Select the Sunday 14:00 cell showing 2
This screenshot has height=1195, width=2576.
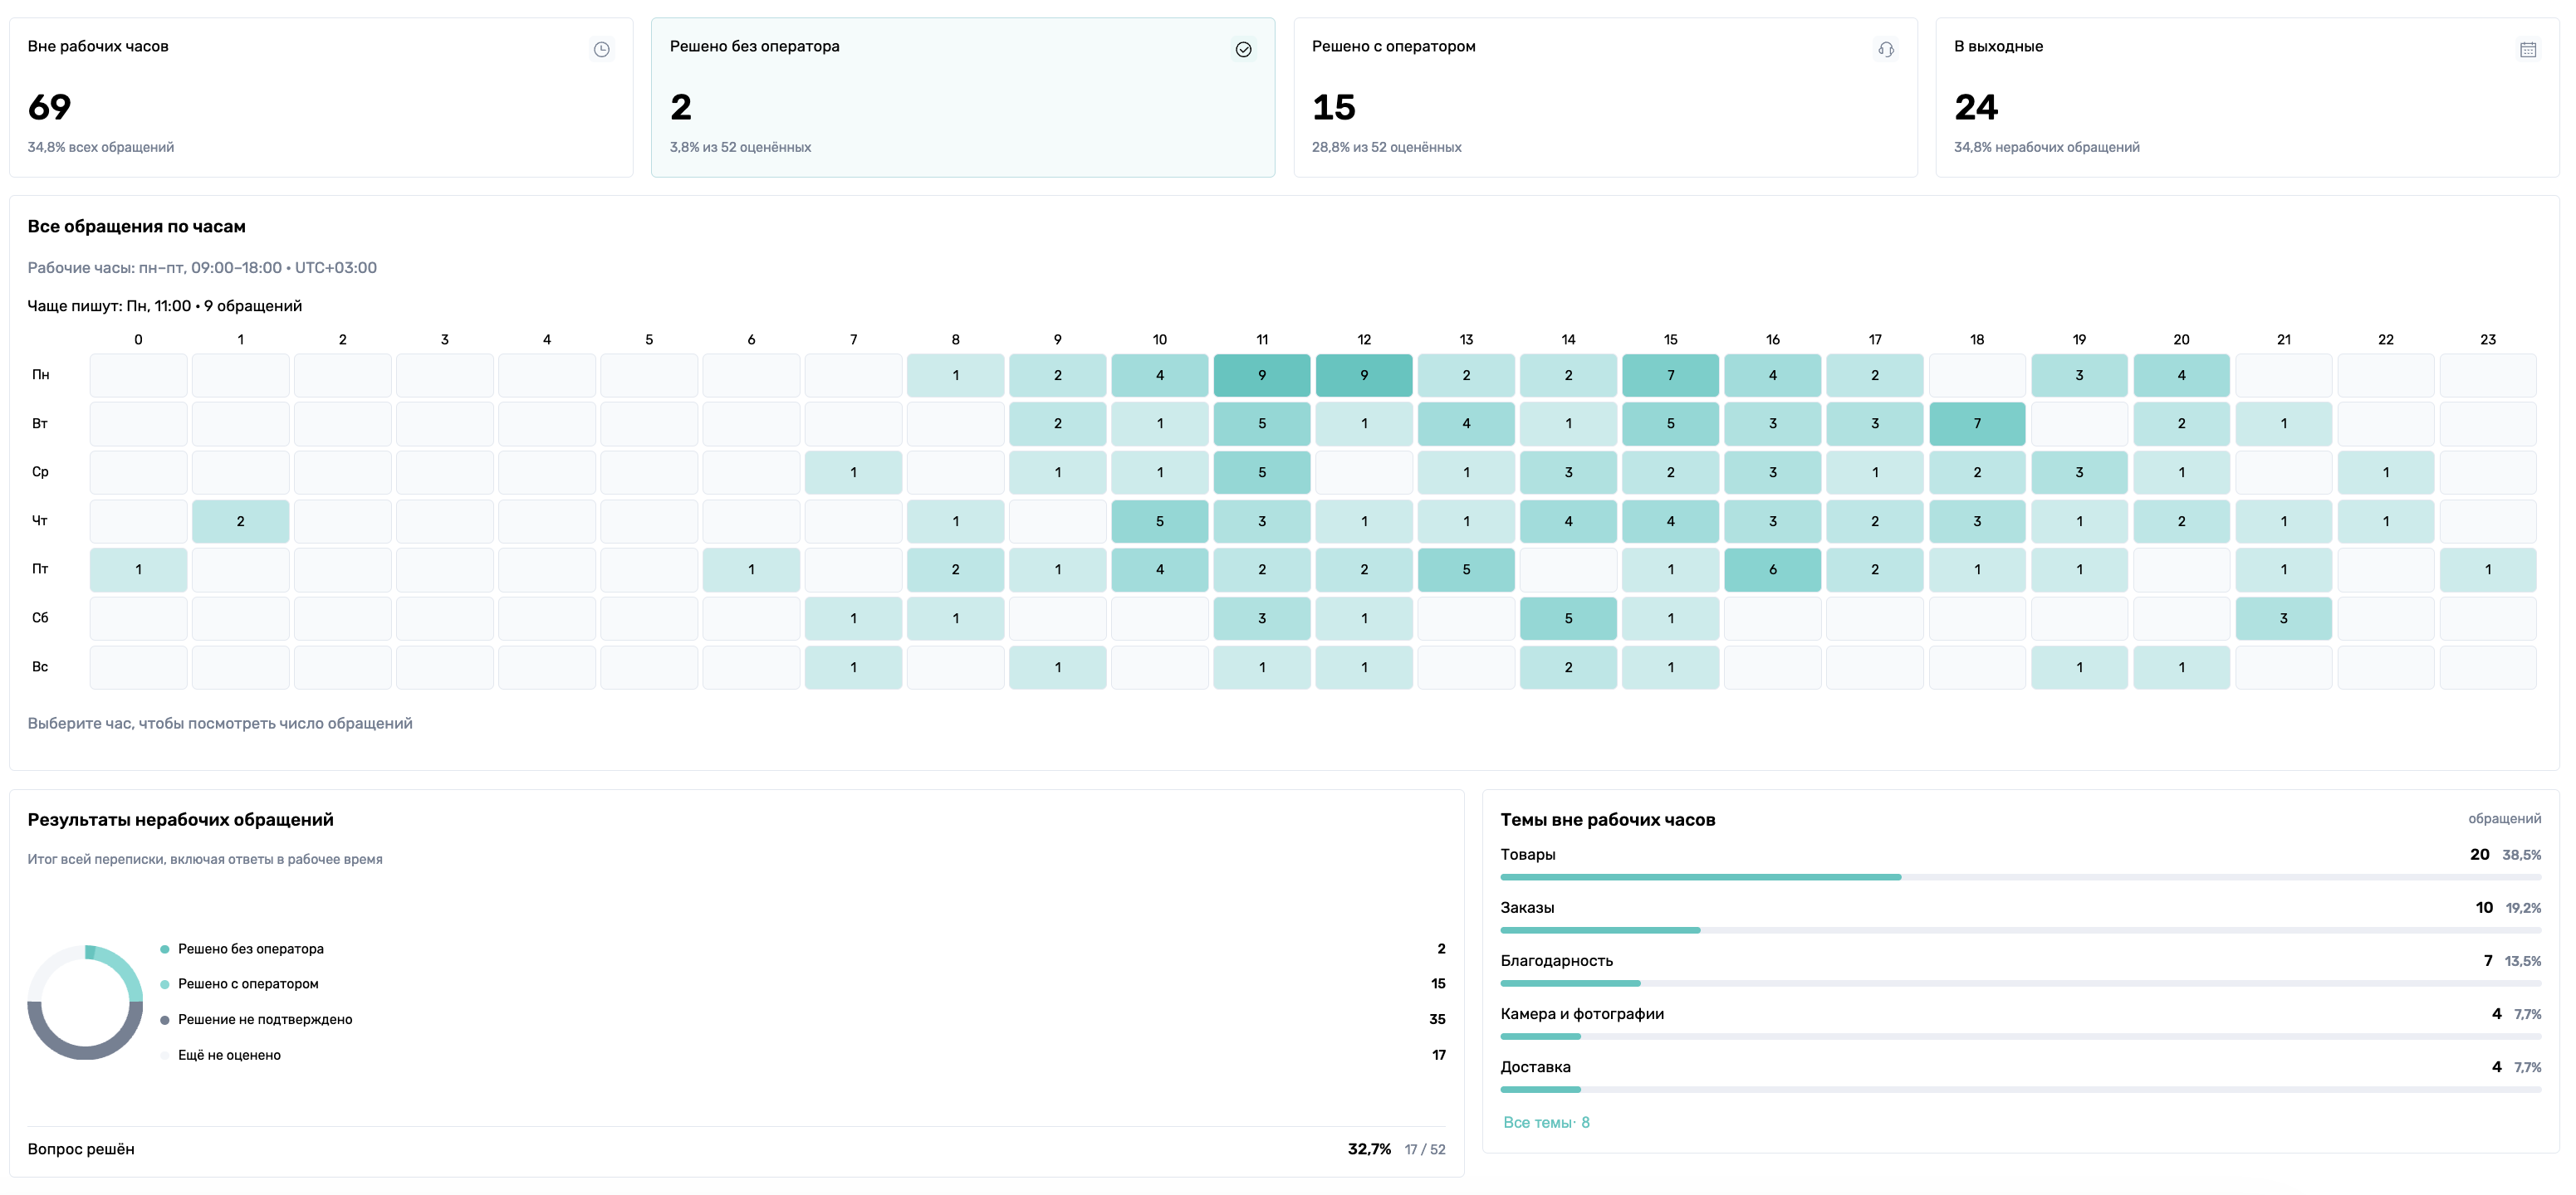1568,667
